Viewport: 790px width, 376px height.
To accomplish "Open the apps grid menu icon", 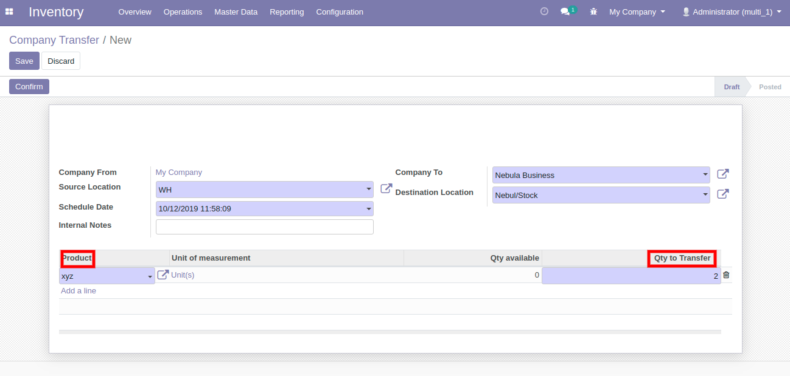I will tap(9, 12).
